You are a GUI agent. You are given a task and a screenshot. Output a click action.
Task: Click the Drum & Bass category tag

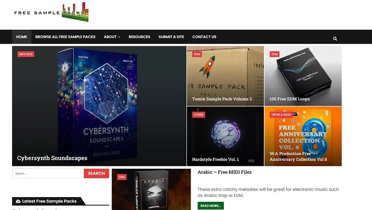click(281, 115)
